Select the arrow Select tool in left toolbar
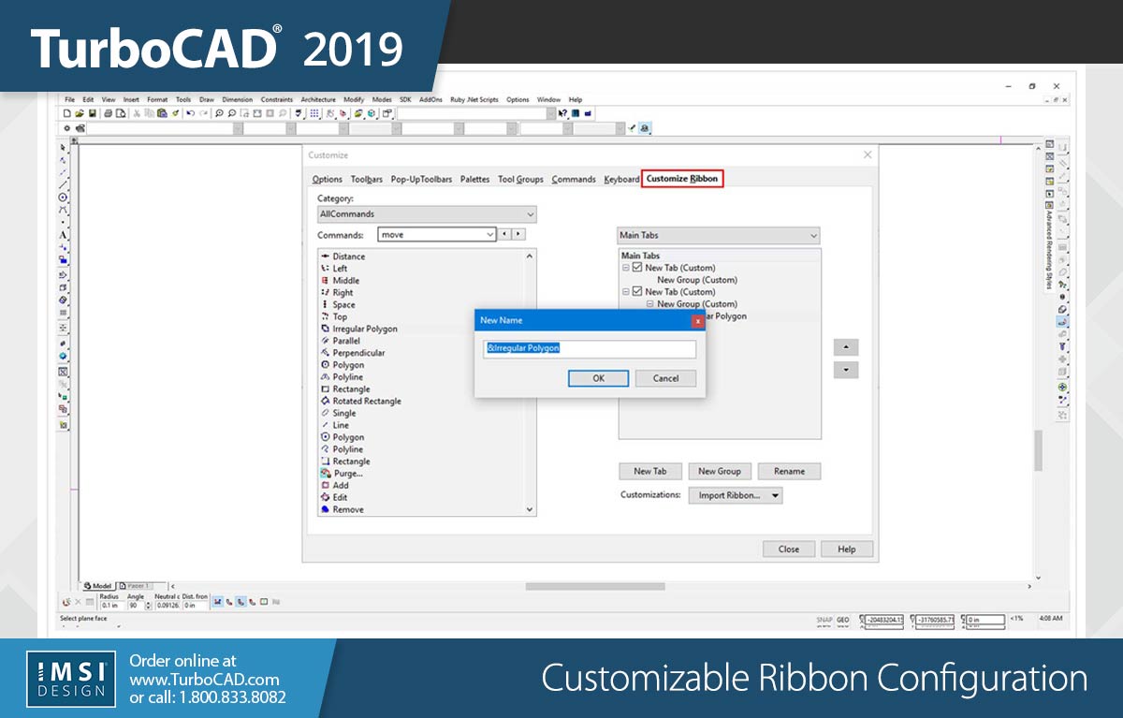The height and width of the screenshot is (718, 1123). [x=63, y=148]
